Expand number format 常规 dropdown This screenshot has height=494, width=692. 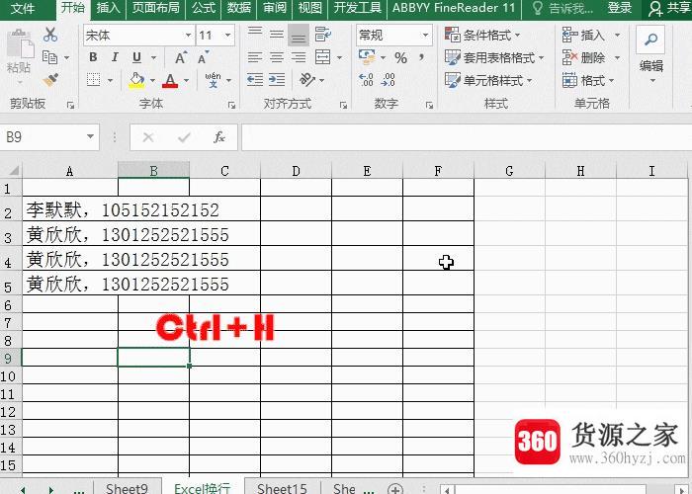pos(425,35)
